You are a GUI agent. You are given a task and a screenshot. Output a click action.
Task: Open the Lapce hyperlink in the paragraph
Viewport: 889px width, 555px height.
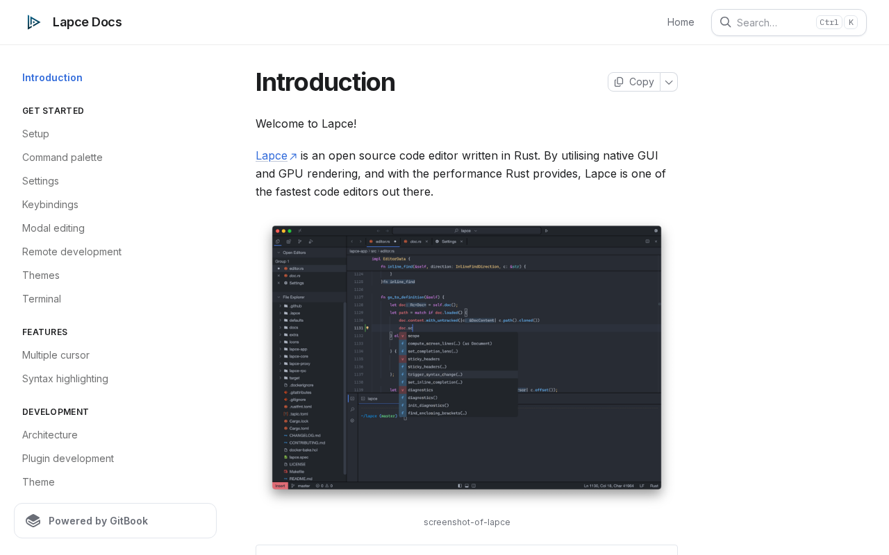(x=272, y=155)
